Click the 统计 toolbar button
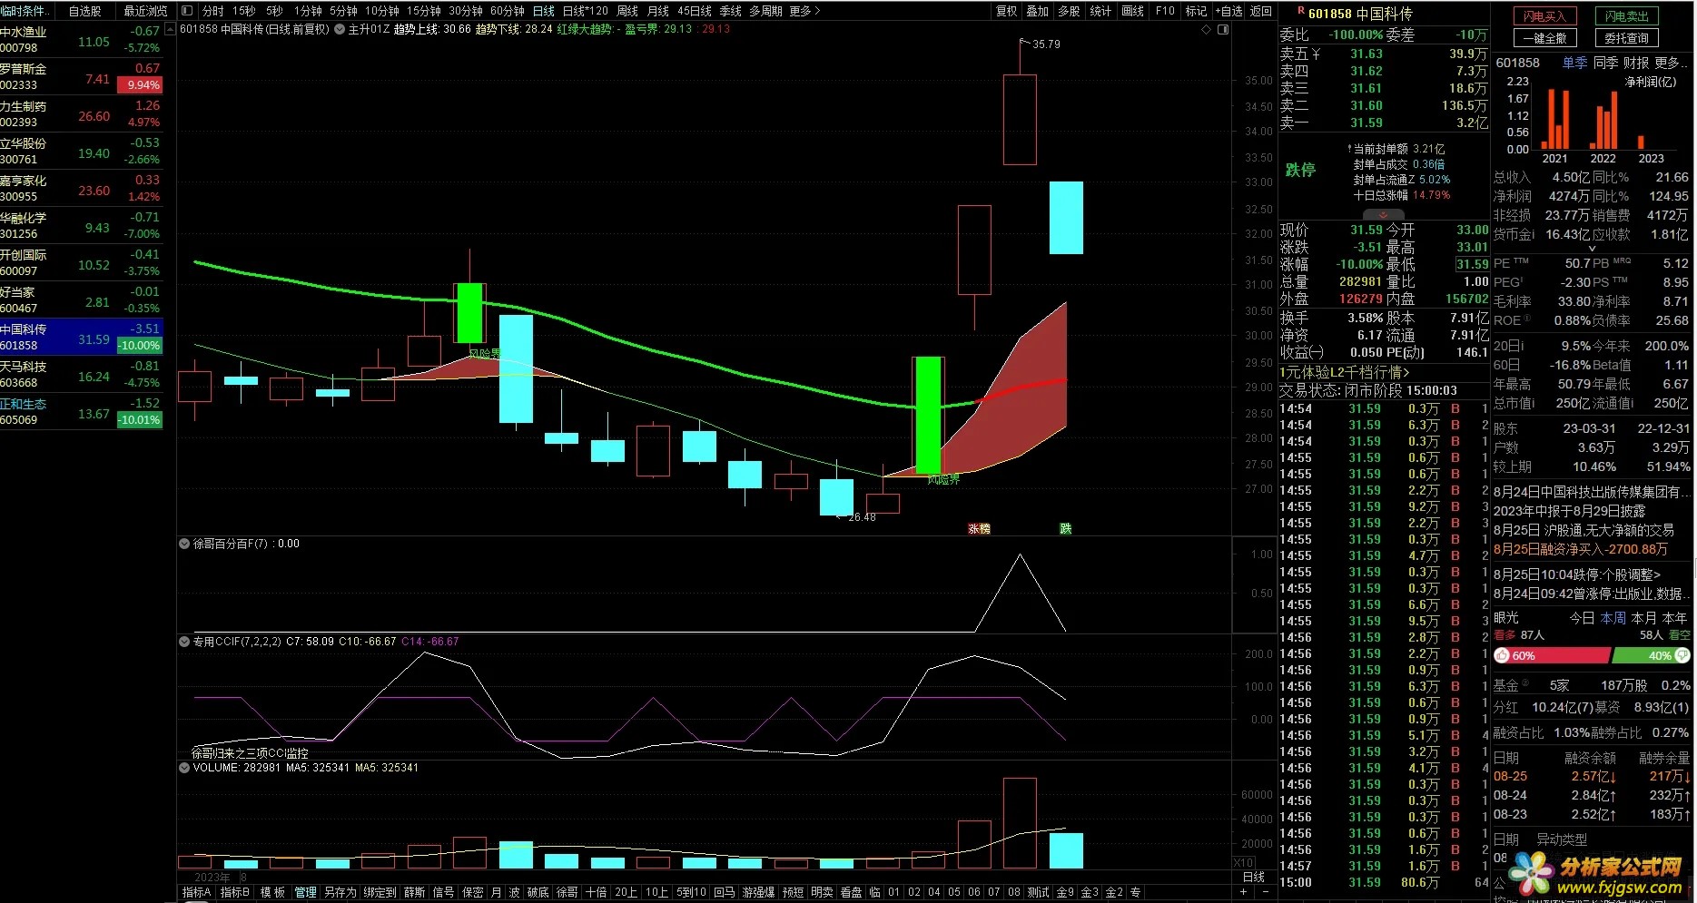Screen dimensions: 1697x903 (x=1100, y=11)
